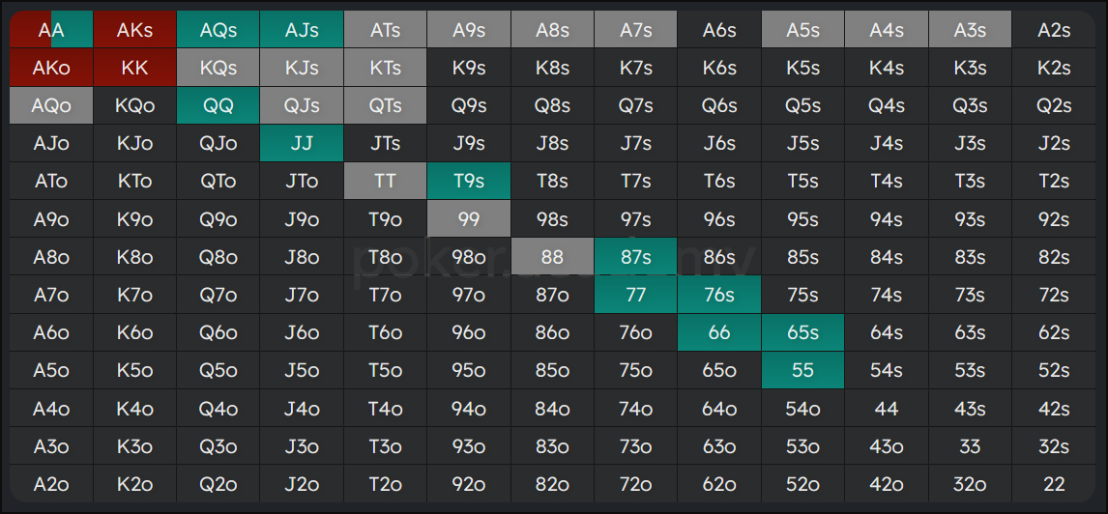Click the AKs red cell
The width and height of the screenshot is (1108, 514).
coord(134,30)
